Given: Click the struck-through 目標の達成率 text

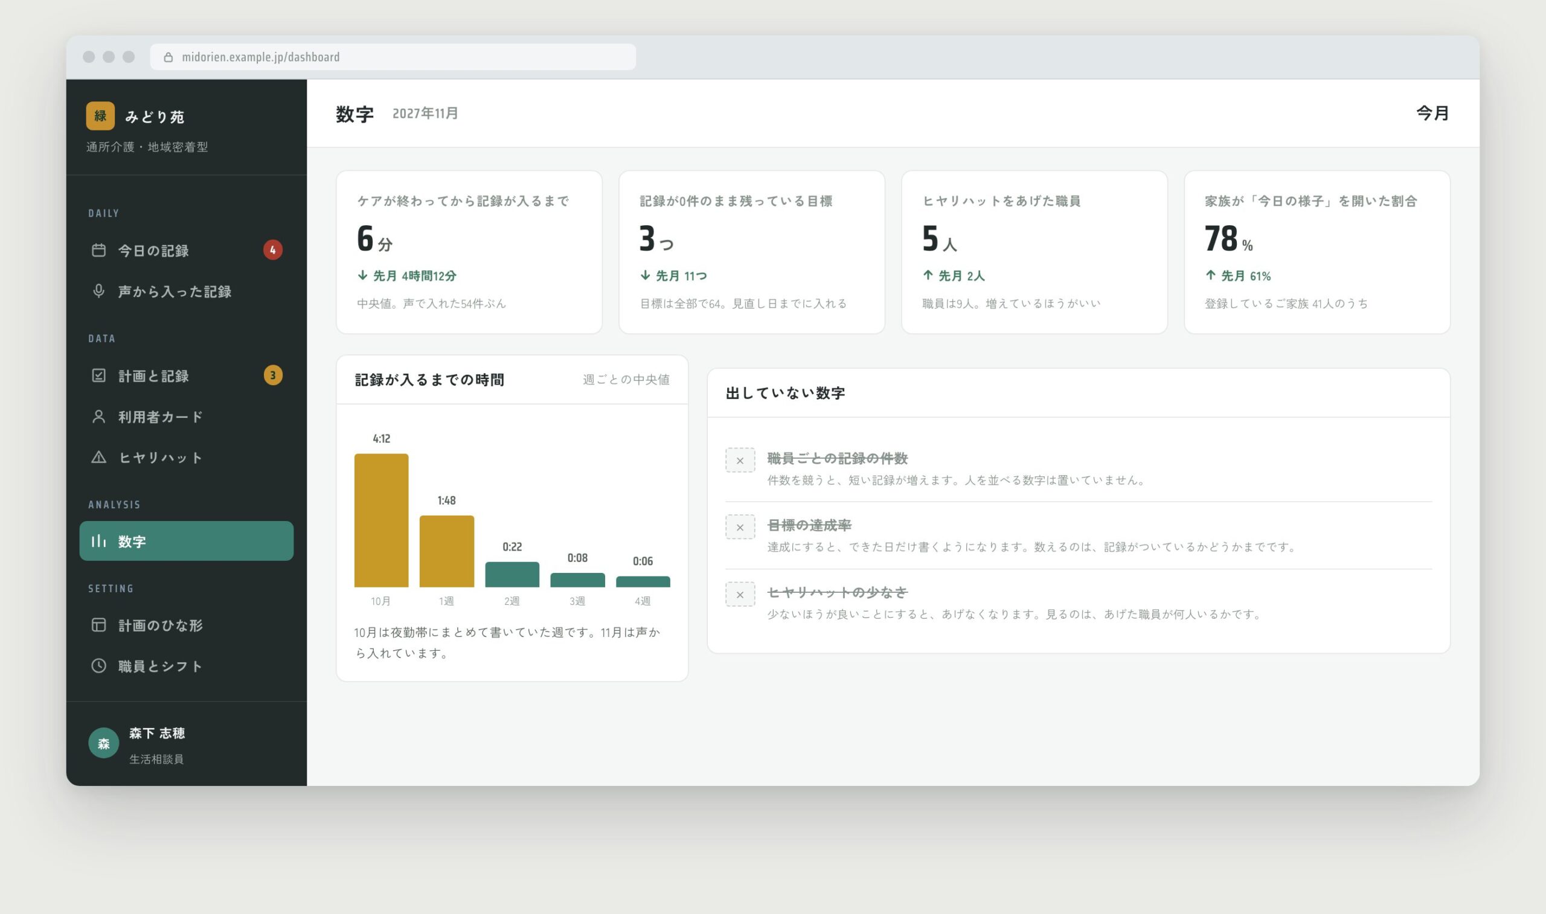Looking at the screenshot, I should coord(809,525).
